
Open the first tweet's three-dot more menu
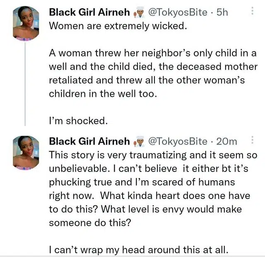click(252, 12)
